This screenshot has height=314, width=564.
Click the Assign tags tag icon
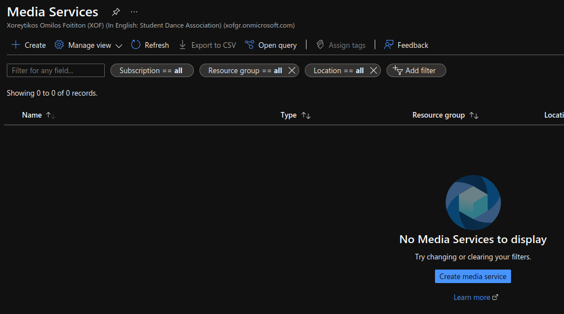point(320,44)
